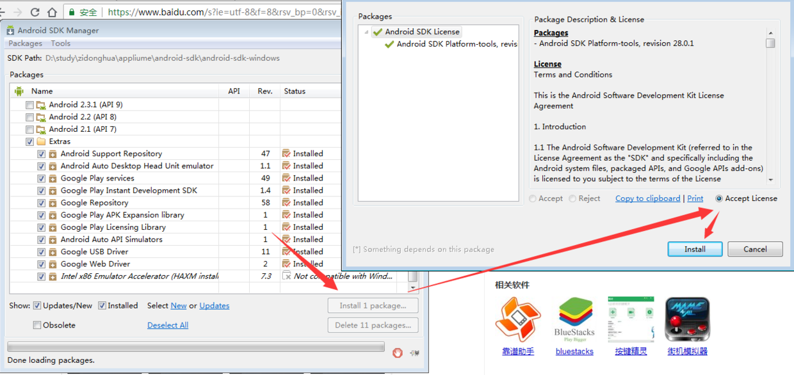
Task: Click the Deselect All link
Action: 168,325
